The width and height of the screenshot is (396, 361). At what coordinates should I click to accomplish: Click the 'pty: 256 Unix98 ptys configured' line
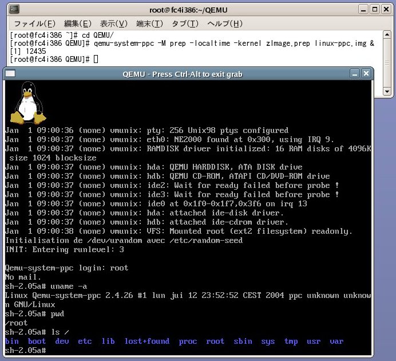point(146,130)
